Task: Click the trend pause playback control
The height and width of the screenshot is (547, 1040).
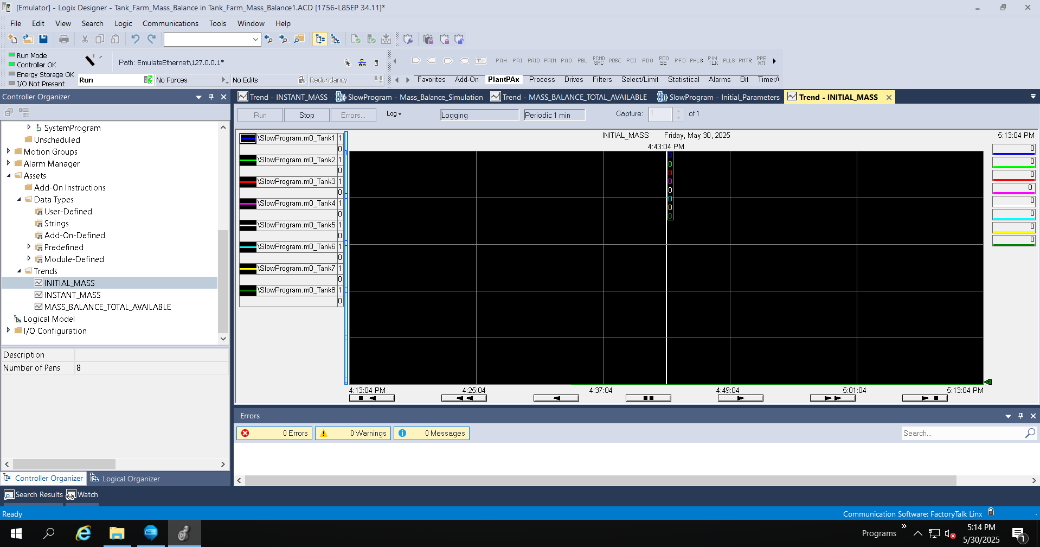Action: (x=649, y=398)
